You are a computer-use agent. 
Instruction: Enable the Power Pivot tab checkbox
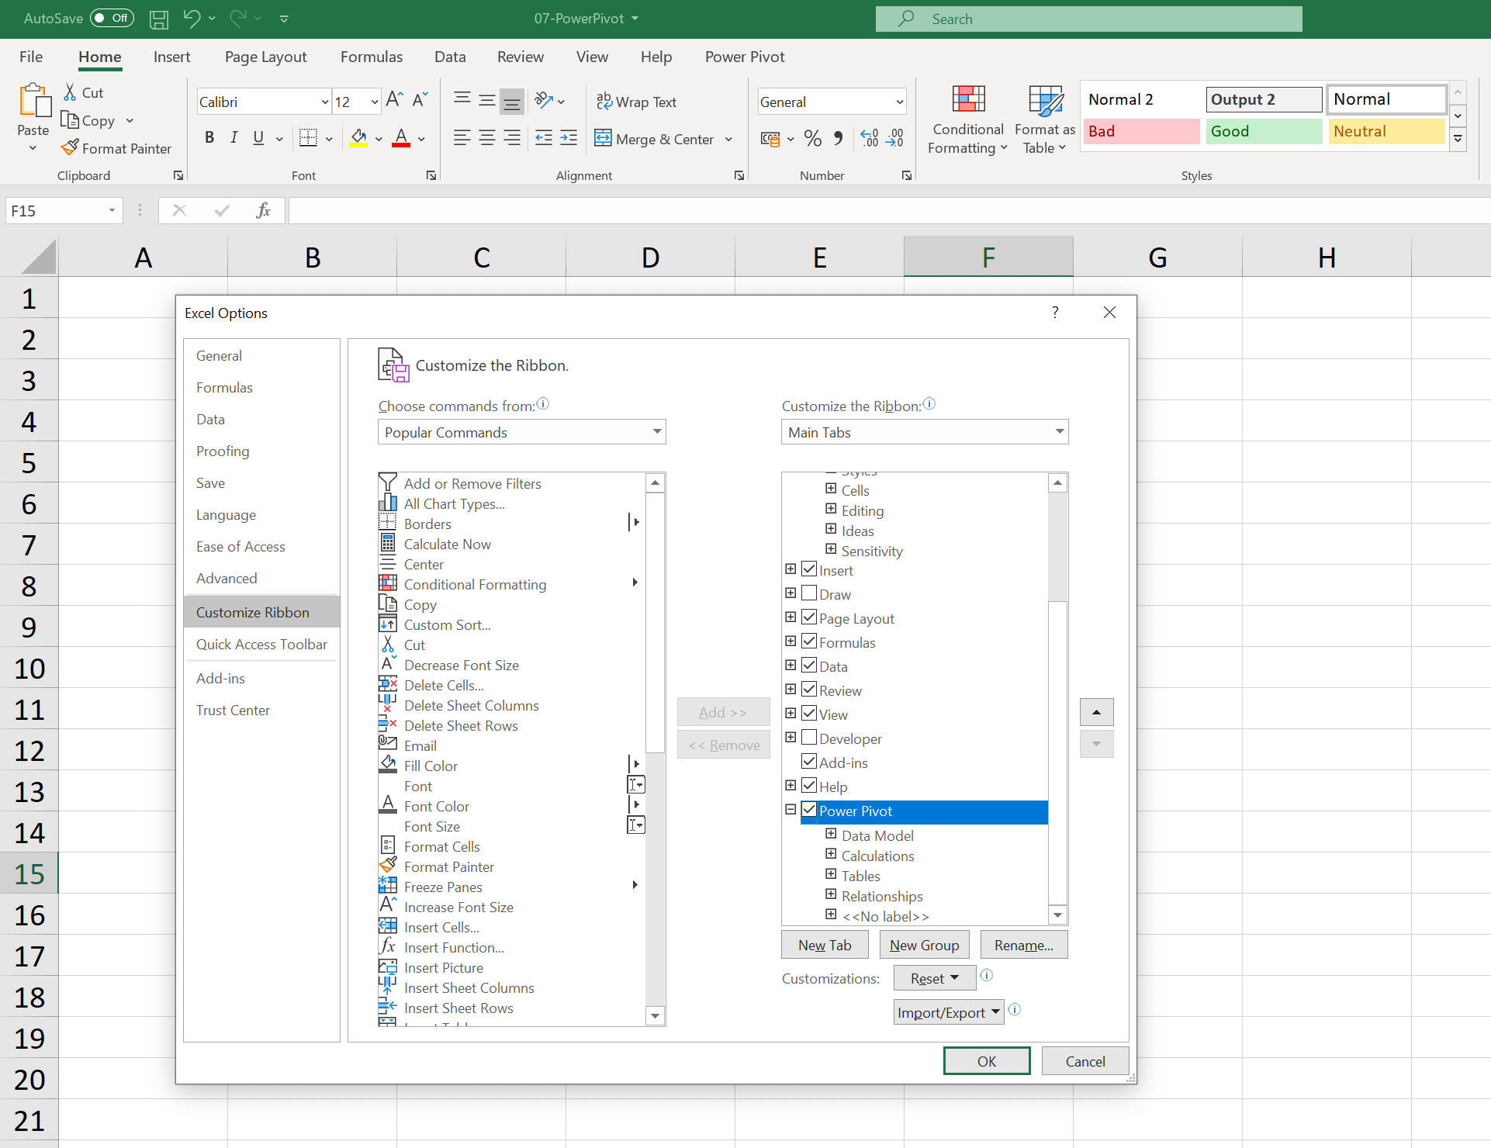[807, 809]
